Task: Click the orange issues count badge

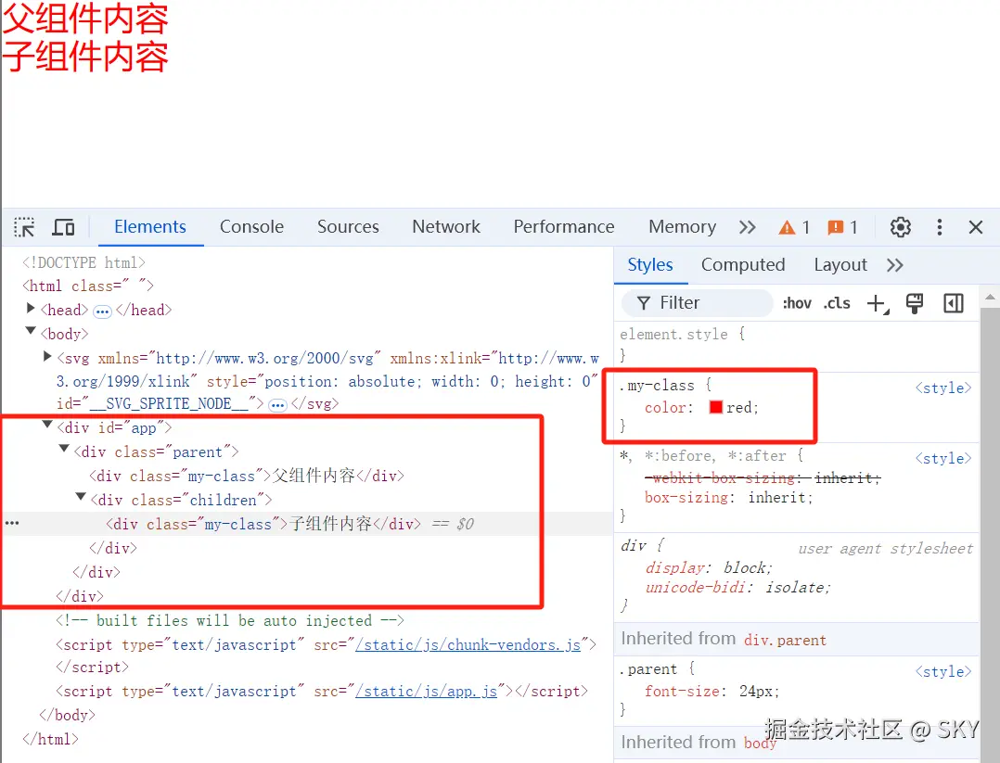Action: (x=842, y=227)
